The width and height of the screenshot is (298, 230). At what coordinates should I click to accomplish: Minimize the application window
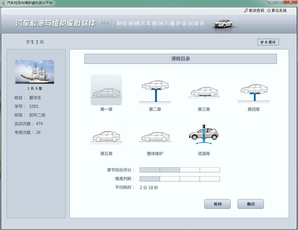(x=272, y=2)
